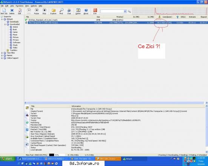Select The.Transporter.2.CAM job row

pyautogui.click(x=116, y=23)
